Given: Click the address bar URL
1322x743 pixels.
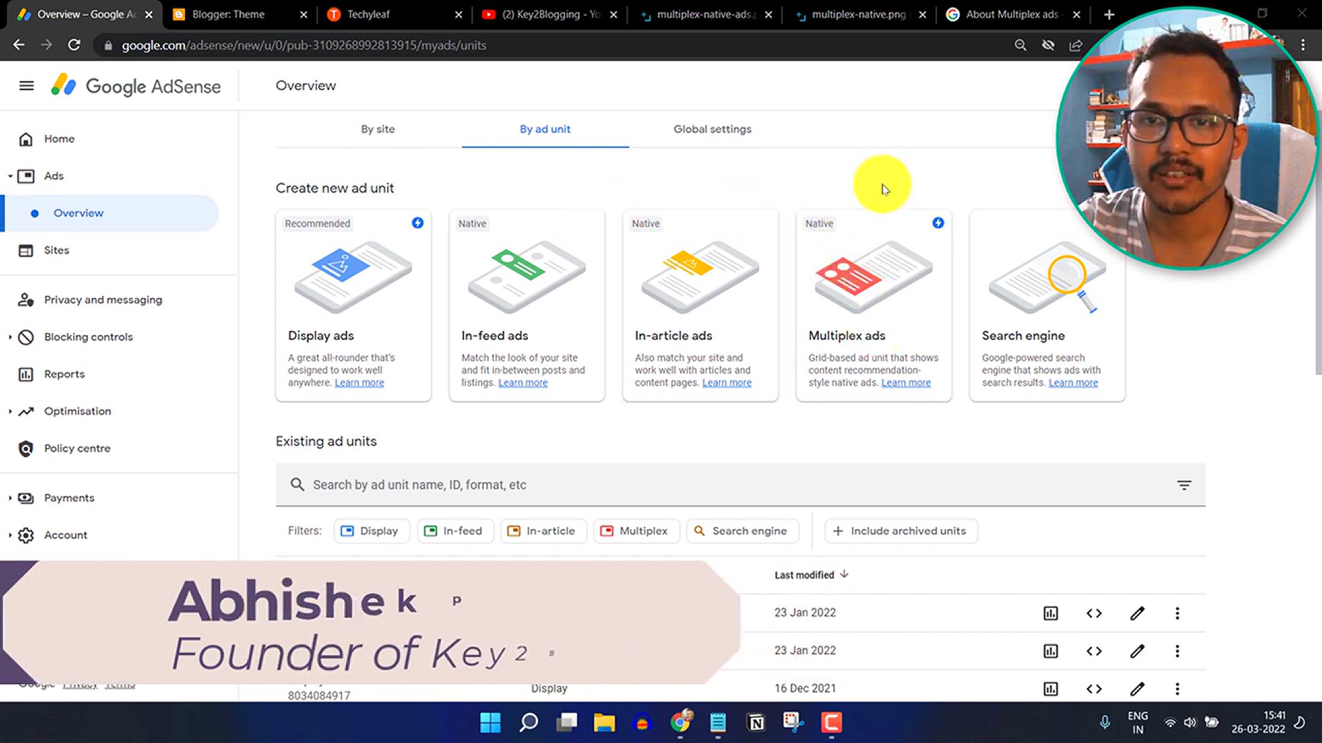Looking at the screenshot, I should [x=304, y=45].
